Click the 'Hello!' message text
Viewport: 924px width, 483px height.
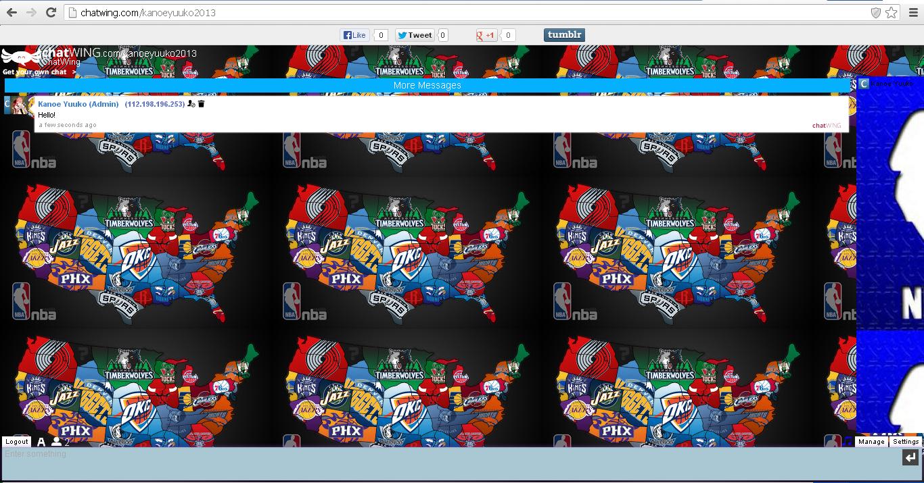pyautogui.click(x=47, y=116)
